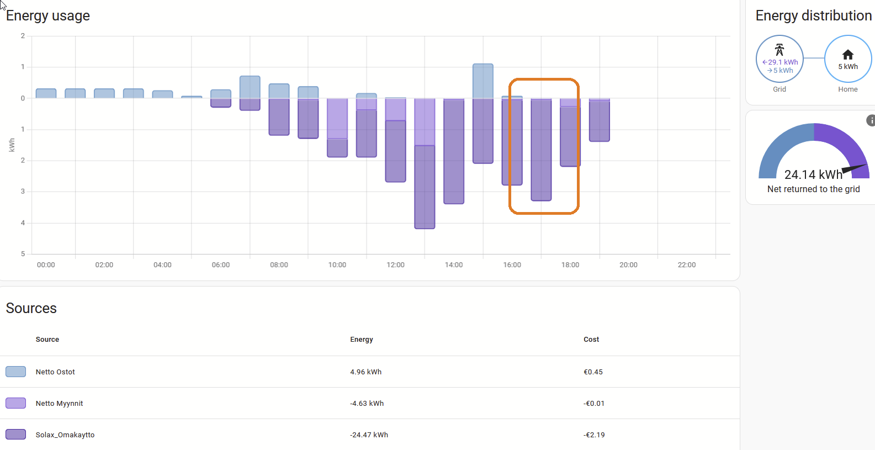Image resolution: width=875 pixels, height=450 pixels.
Task: Click the Home house icon
Action: coord(847,54)
